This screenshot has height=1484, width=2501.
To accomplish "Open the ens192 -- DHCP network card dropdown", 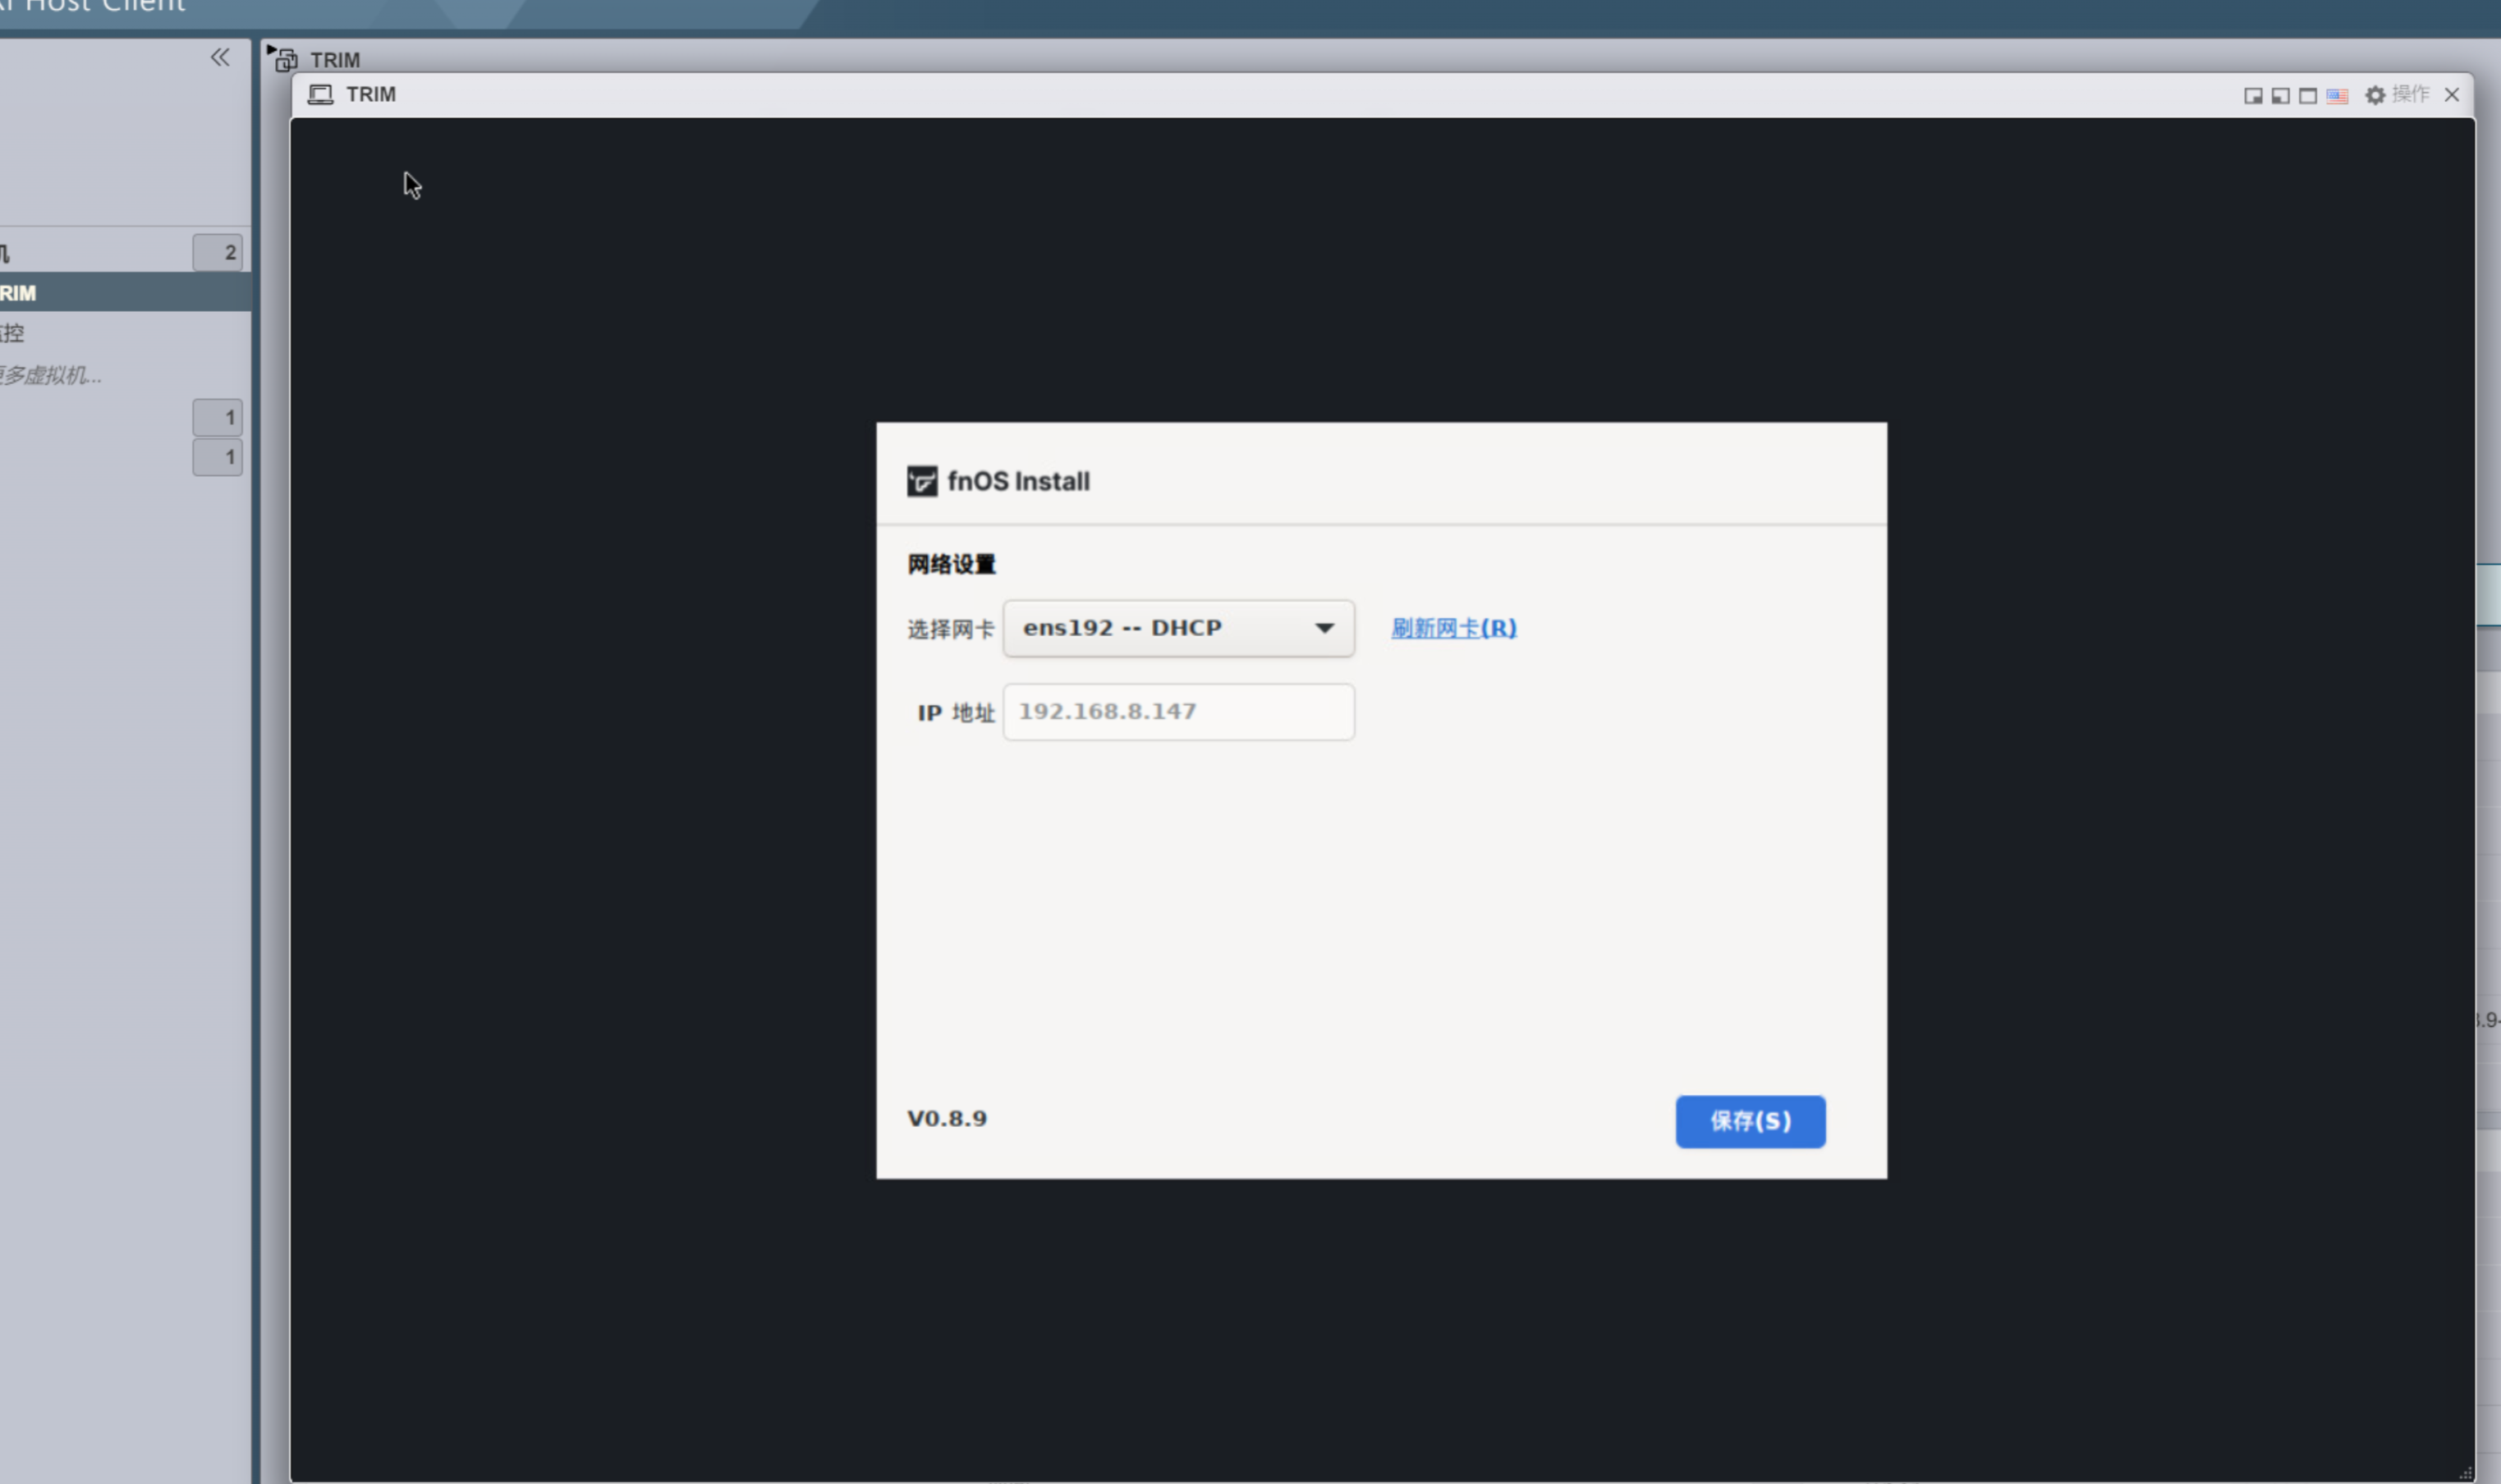I will [1160, 628].
